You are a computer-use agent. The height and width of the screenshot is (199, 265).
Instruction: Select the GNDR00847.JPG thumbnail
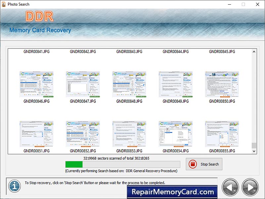pyautogui.click(x=83, y=84)
